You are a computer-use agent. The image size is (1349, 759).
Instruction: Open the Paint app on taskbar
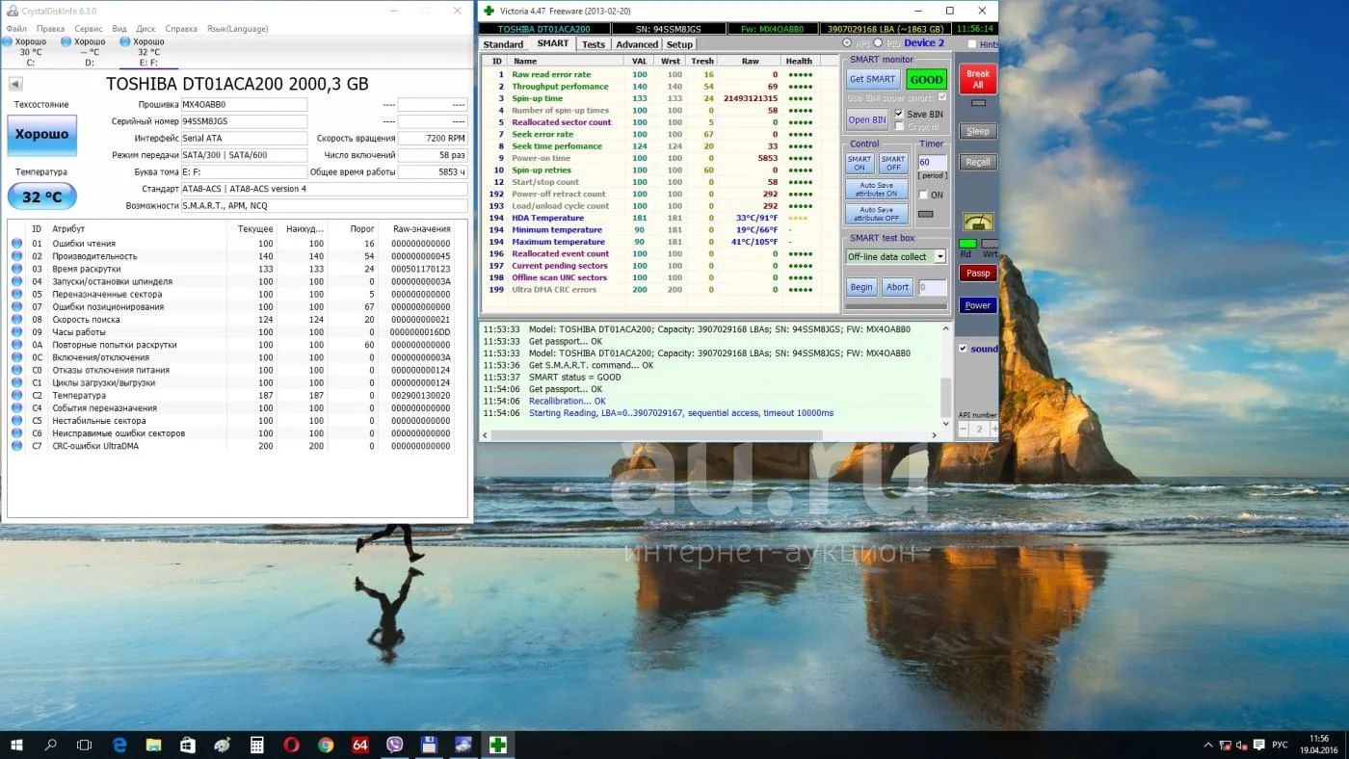[x=222, y=745]
